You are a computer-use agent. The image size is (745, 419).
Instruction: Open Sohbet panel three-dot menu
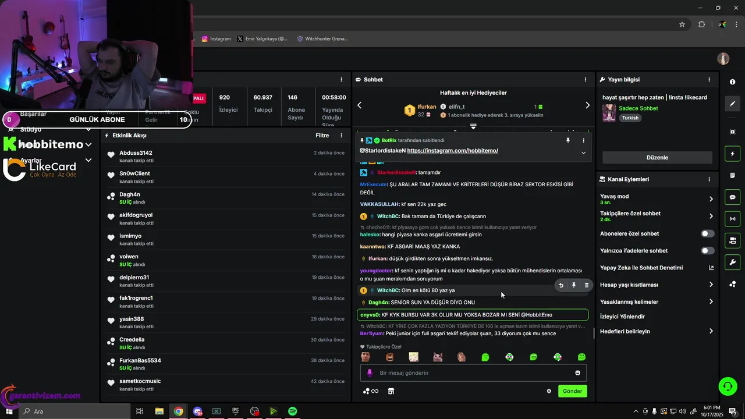pyautogui.click(x=586, y=79)
